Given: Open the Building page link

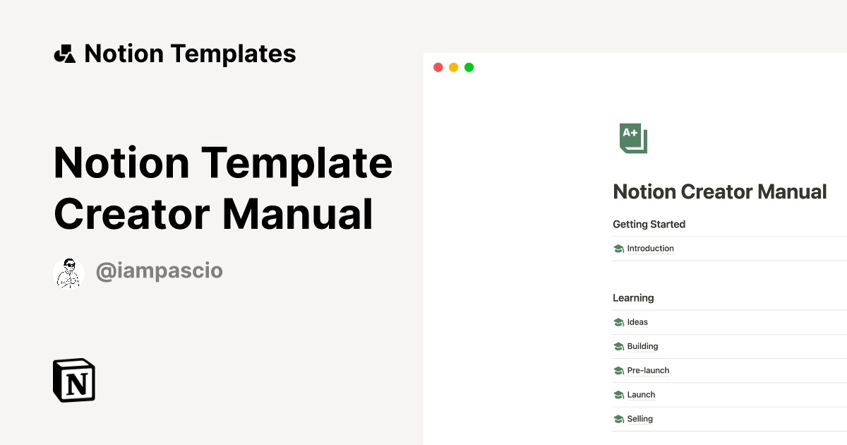Looking at the screenshot, I should point(642,346).
